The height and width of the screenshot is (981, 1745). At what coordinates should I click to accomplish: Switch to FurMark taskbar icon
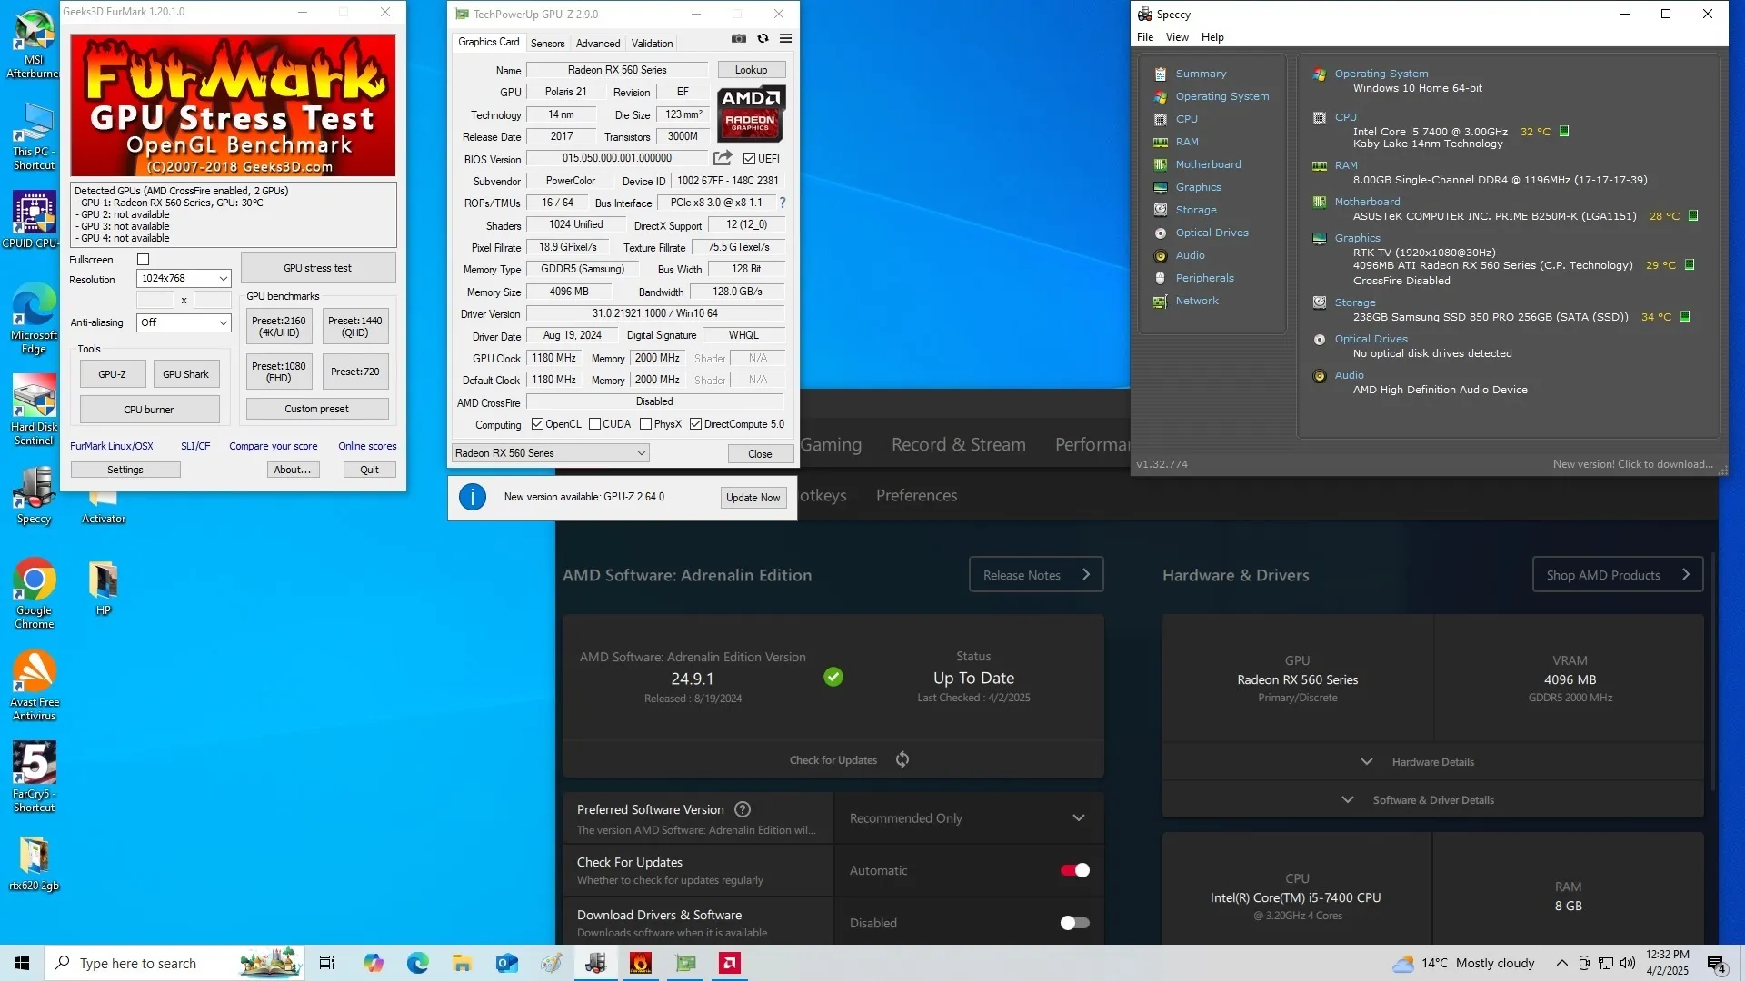[640, 963]
